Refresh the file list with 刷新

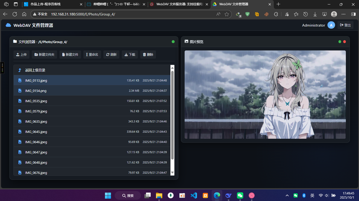point(111,54)
